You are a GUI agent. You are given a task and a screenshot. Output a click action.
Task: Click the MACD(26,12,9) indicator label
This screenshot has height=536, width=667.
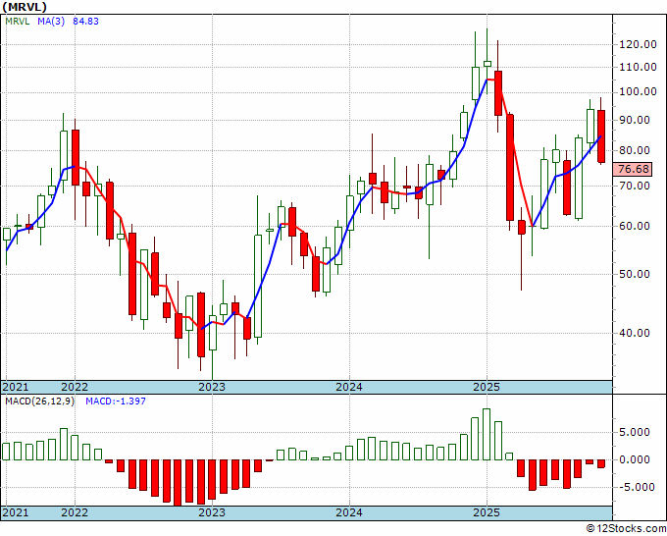[39, 402]
